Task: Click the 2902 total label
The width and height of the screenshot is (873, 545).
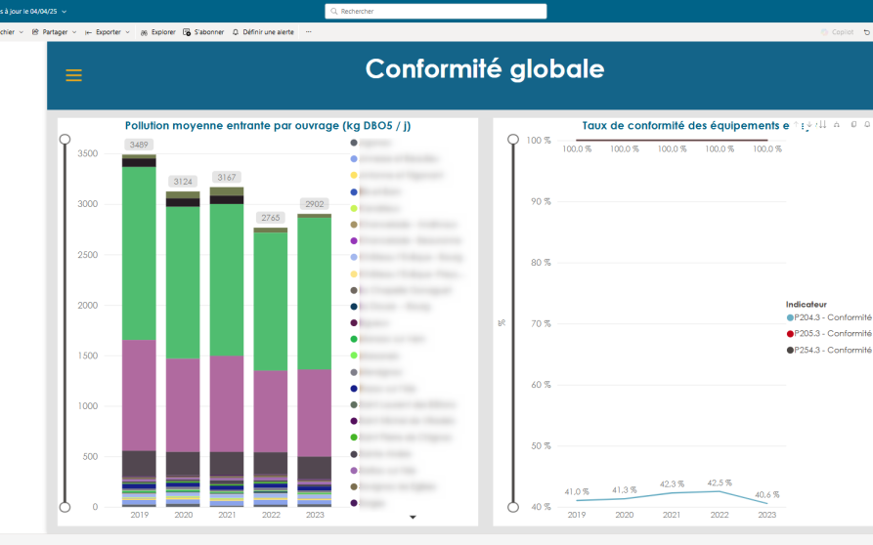Action: [315, 204]
